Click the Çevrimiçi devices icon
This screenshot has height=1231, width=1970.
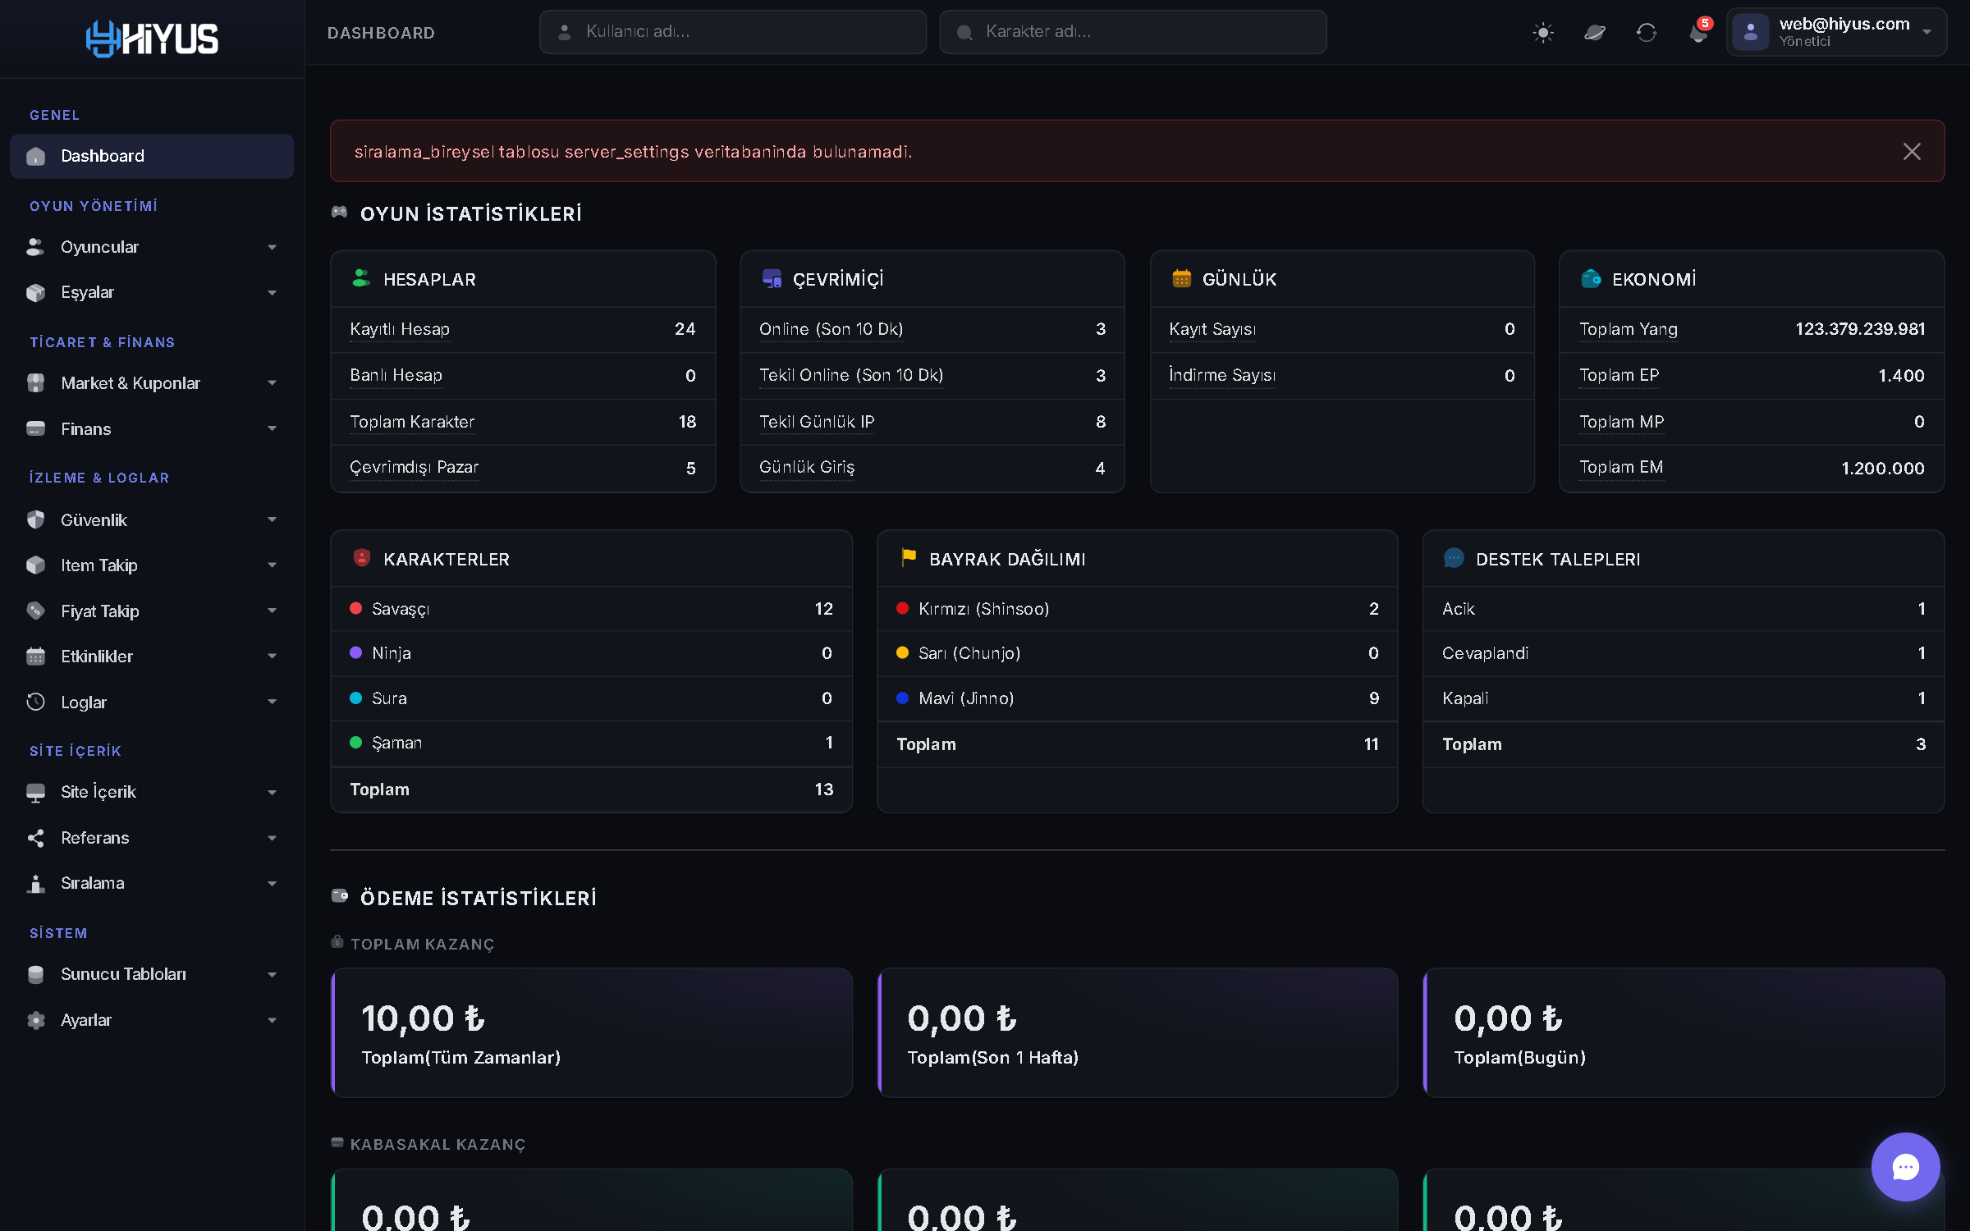[x=772, y=279]
